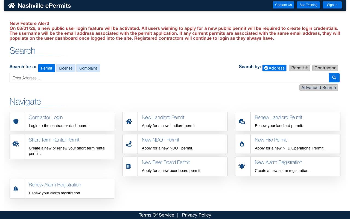The image size is (350, 219).
Task: Click 'Apply for a new landlord permit.' text
Action: click(169, 126)
